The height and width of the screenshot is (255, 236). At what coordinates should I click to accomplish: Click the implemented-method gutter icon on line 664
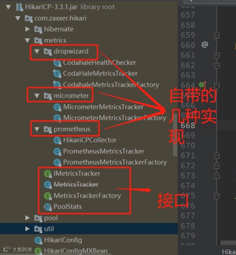[x=202, y=84]
